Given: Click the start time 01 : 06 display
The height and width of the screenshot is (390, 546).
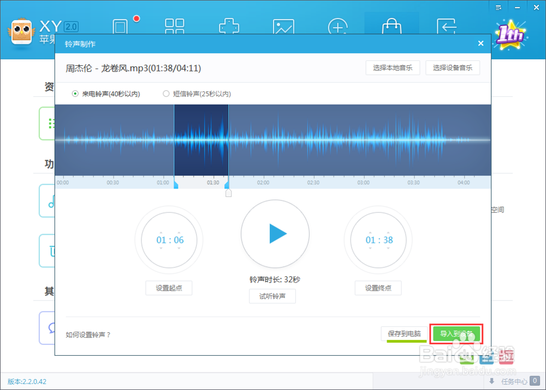Looking at the screenshot, I should (x=170, y=240).
